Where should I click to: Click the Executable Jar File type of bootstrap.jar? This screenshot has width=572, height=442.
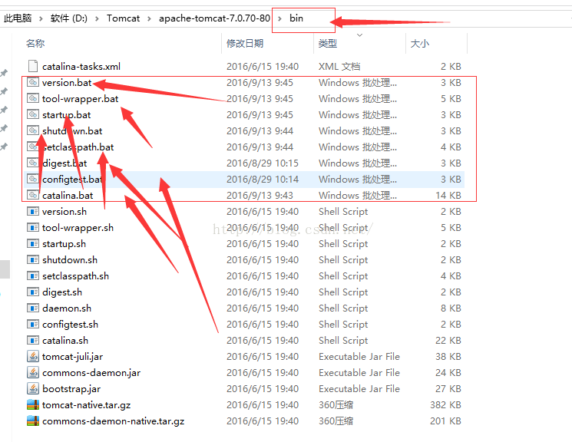(359, 389)
